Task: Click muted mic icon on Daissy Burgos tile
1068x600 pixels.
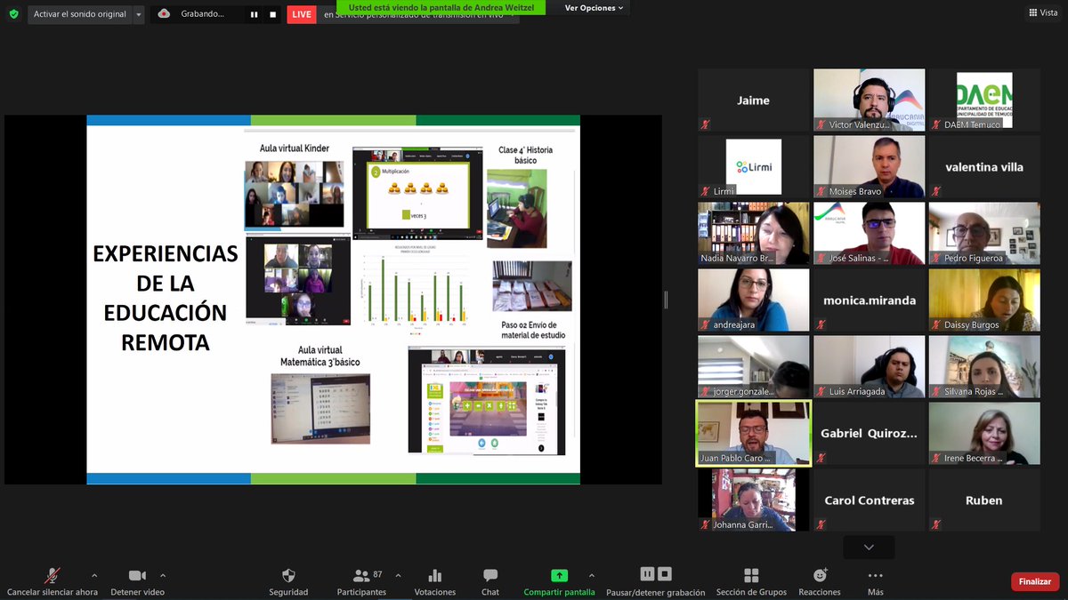Action: [x=936, y=324]
